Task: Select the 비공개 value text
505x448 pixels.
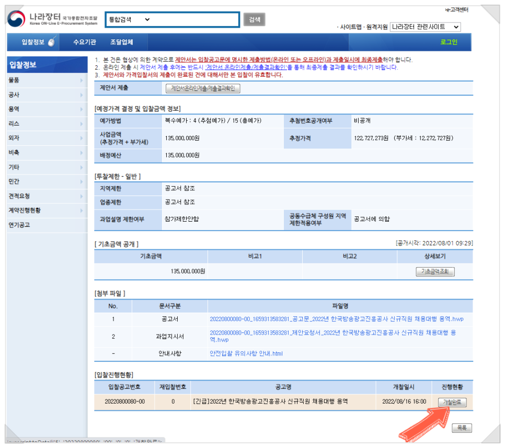Action: (x=362, y=121)
